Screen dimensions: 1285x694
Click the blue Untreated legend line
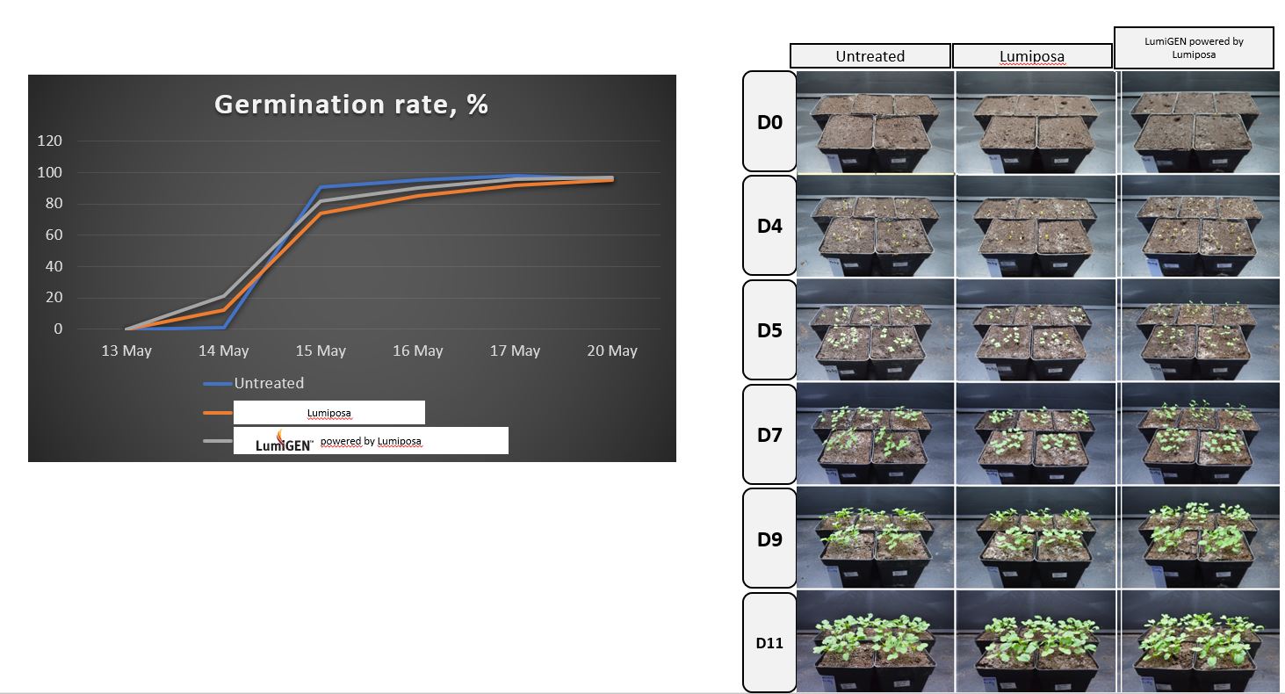218,384
